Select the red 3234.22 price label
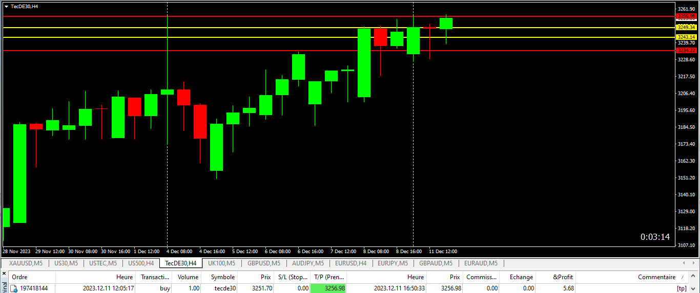The width and height of the screenshot is (700, 293). click(686, 50)
